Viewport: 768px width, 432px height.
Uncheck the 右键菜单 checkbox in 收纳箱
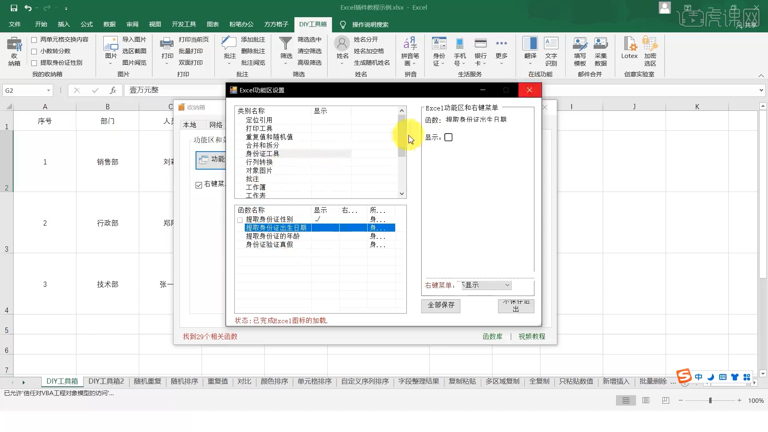pyautogui.click(x=198, y=185)
